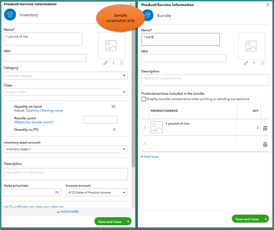Expand the SHOW MORE section
The height and width of the screenshot is (230, 274).
(x=68, y=212)
